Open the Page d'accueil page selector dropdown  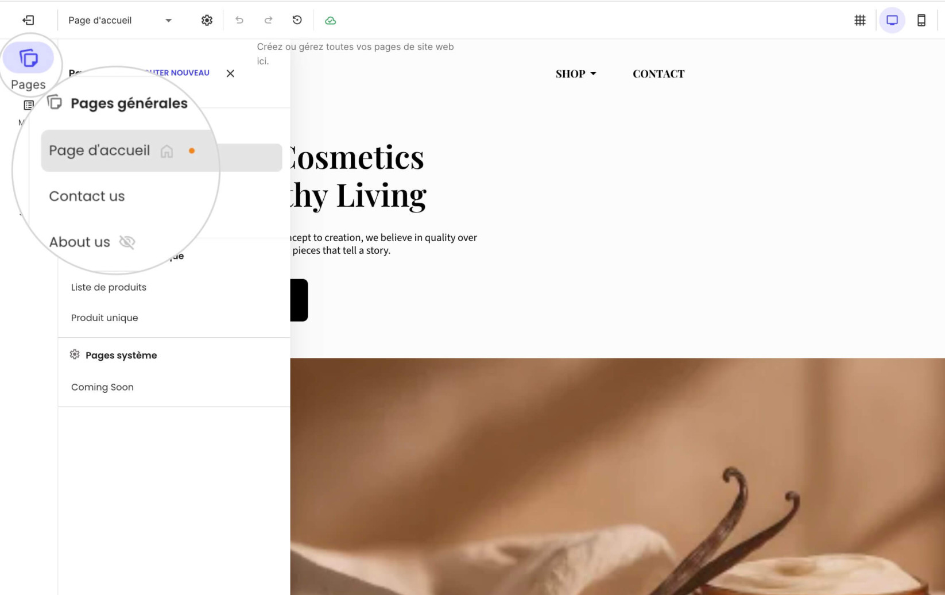[x=120, y=20]
